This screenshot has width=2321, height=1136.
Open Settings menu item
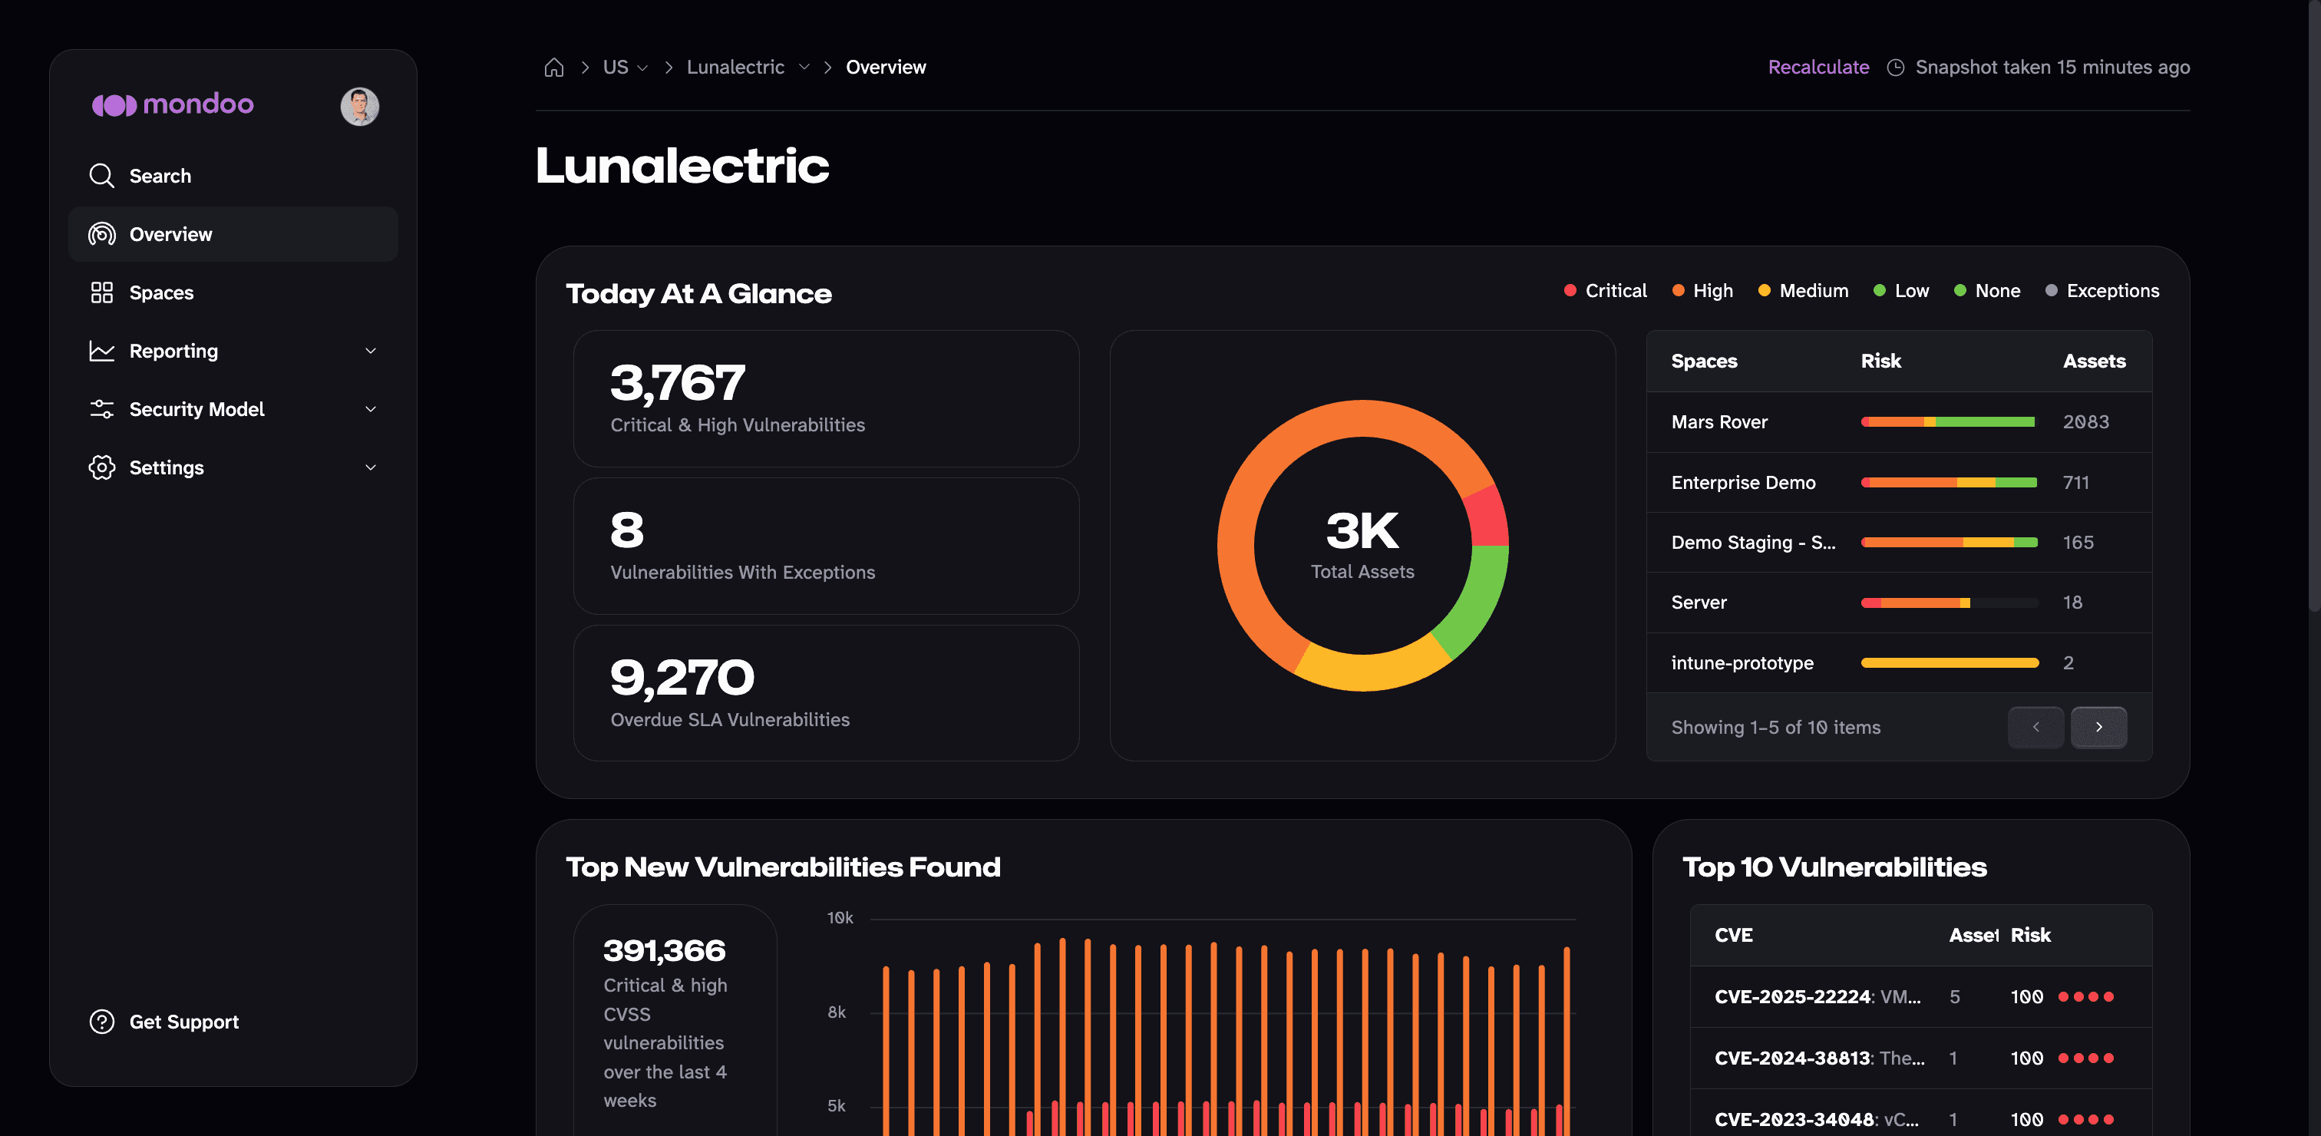233,467
